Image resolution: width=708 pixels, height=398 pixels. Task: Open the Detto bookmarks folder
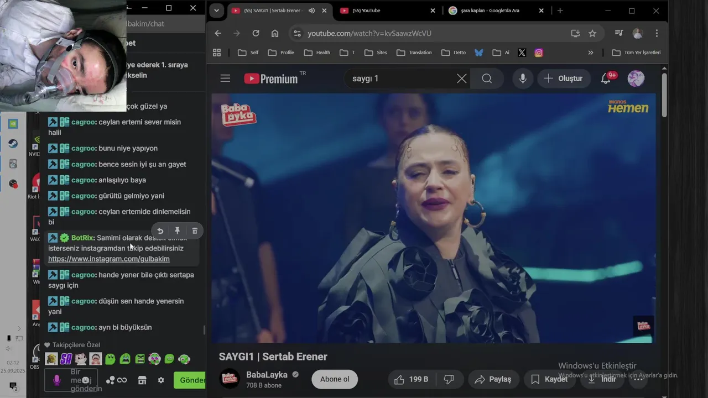pyautogui.click(x=454, y=53)
